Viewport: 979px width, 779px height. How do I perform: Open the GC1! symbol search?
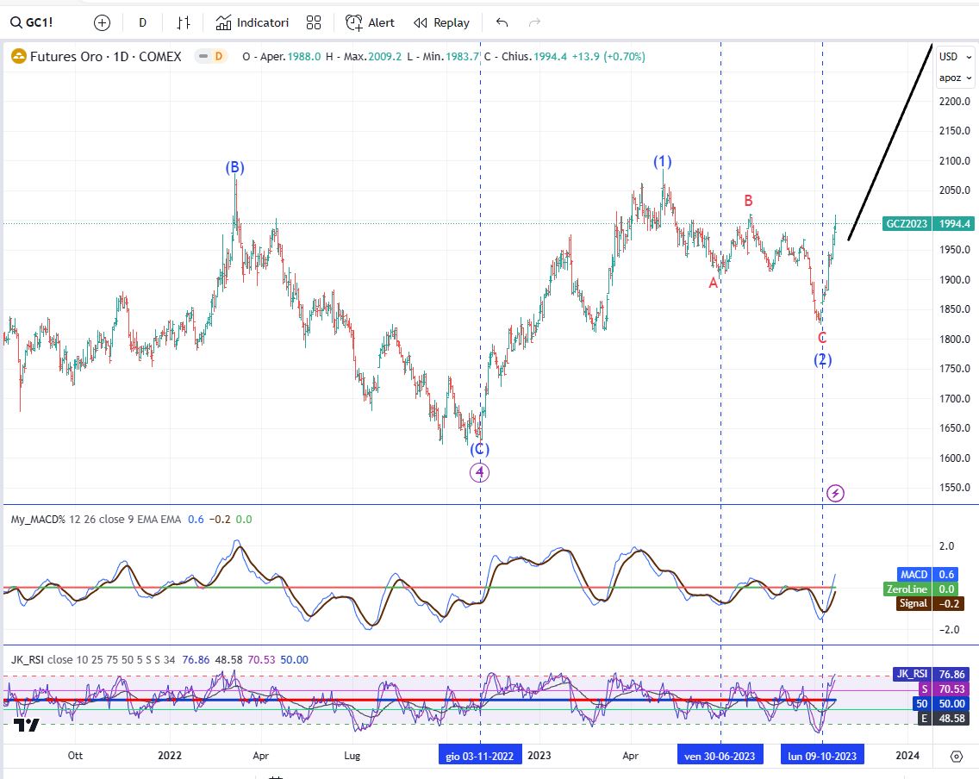point(32,22)
